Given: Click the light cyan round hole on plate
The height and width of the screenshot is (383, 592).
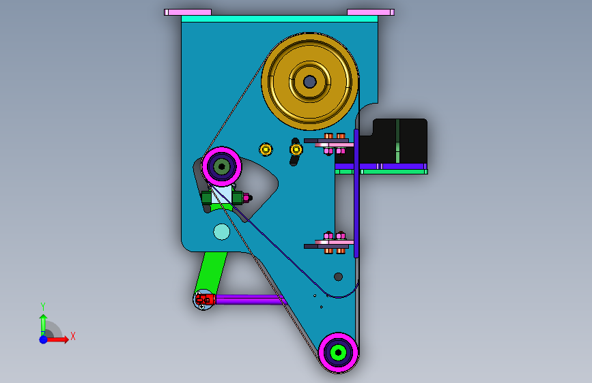Looking at the screenshot, I should (222, 232).
